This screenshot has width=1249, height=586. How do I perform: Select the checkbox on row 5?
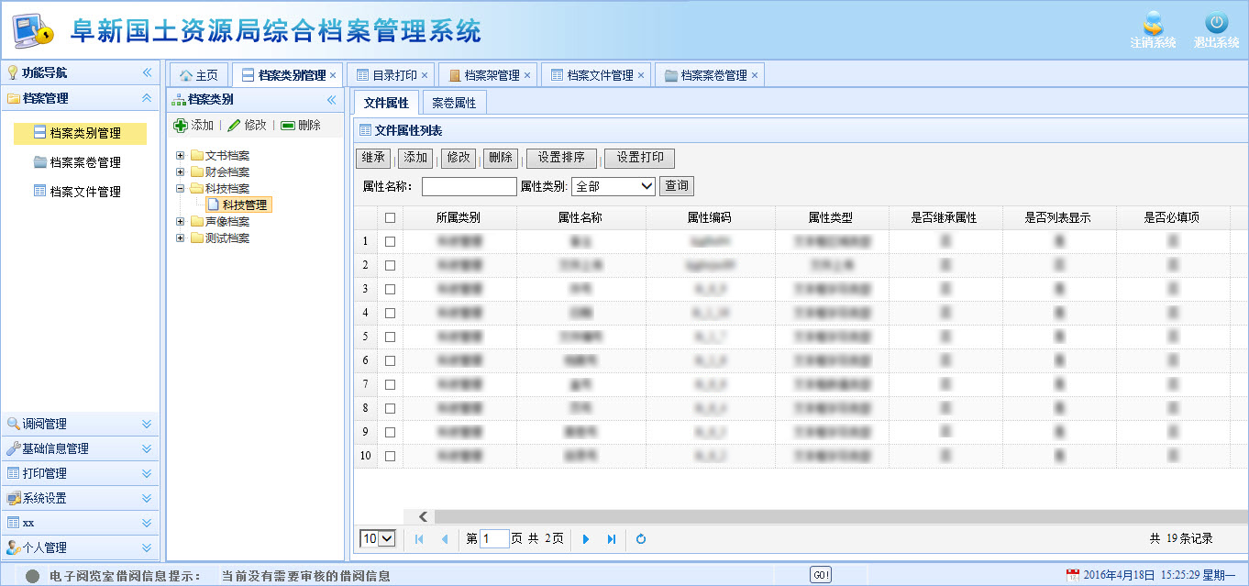pos(391,337)
